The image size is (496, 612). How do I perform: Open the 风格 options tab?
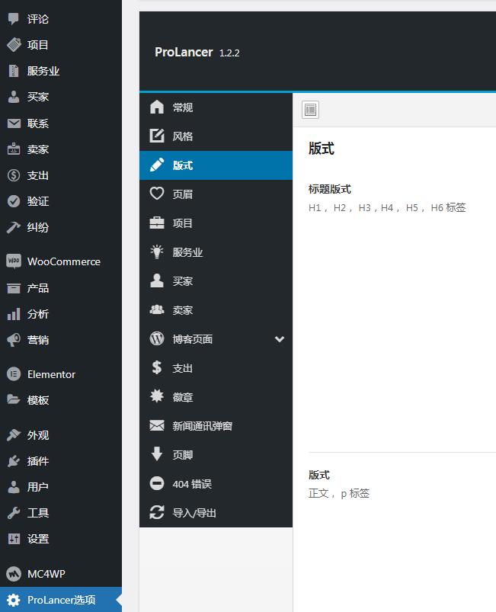click(216, 136)
